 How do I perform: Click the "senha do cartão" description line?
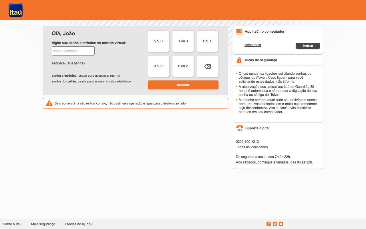tap(91, 81)
